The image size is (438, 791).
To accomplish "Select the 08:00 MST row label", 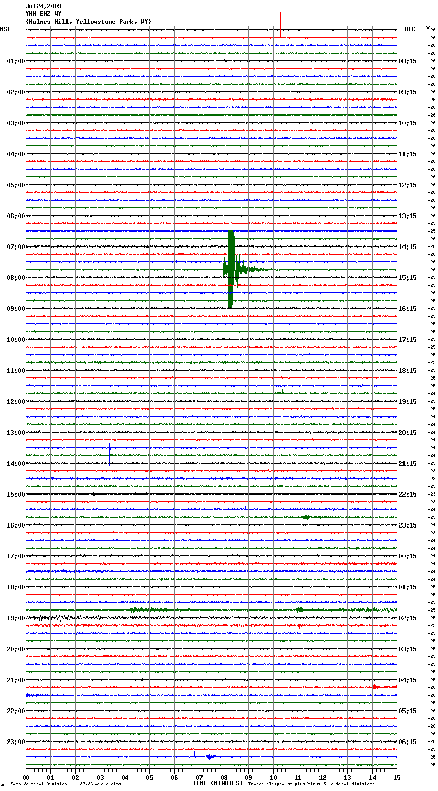I will pyautogui.click(x=16, y=277).
